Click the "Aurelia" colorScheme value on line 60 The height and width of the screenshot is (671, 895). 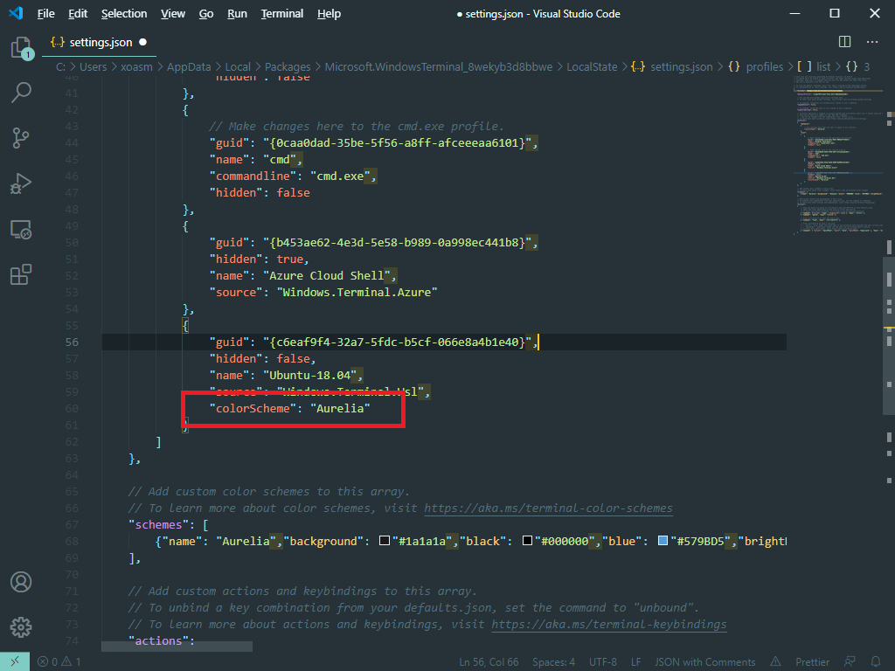coord(340,409)
